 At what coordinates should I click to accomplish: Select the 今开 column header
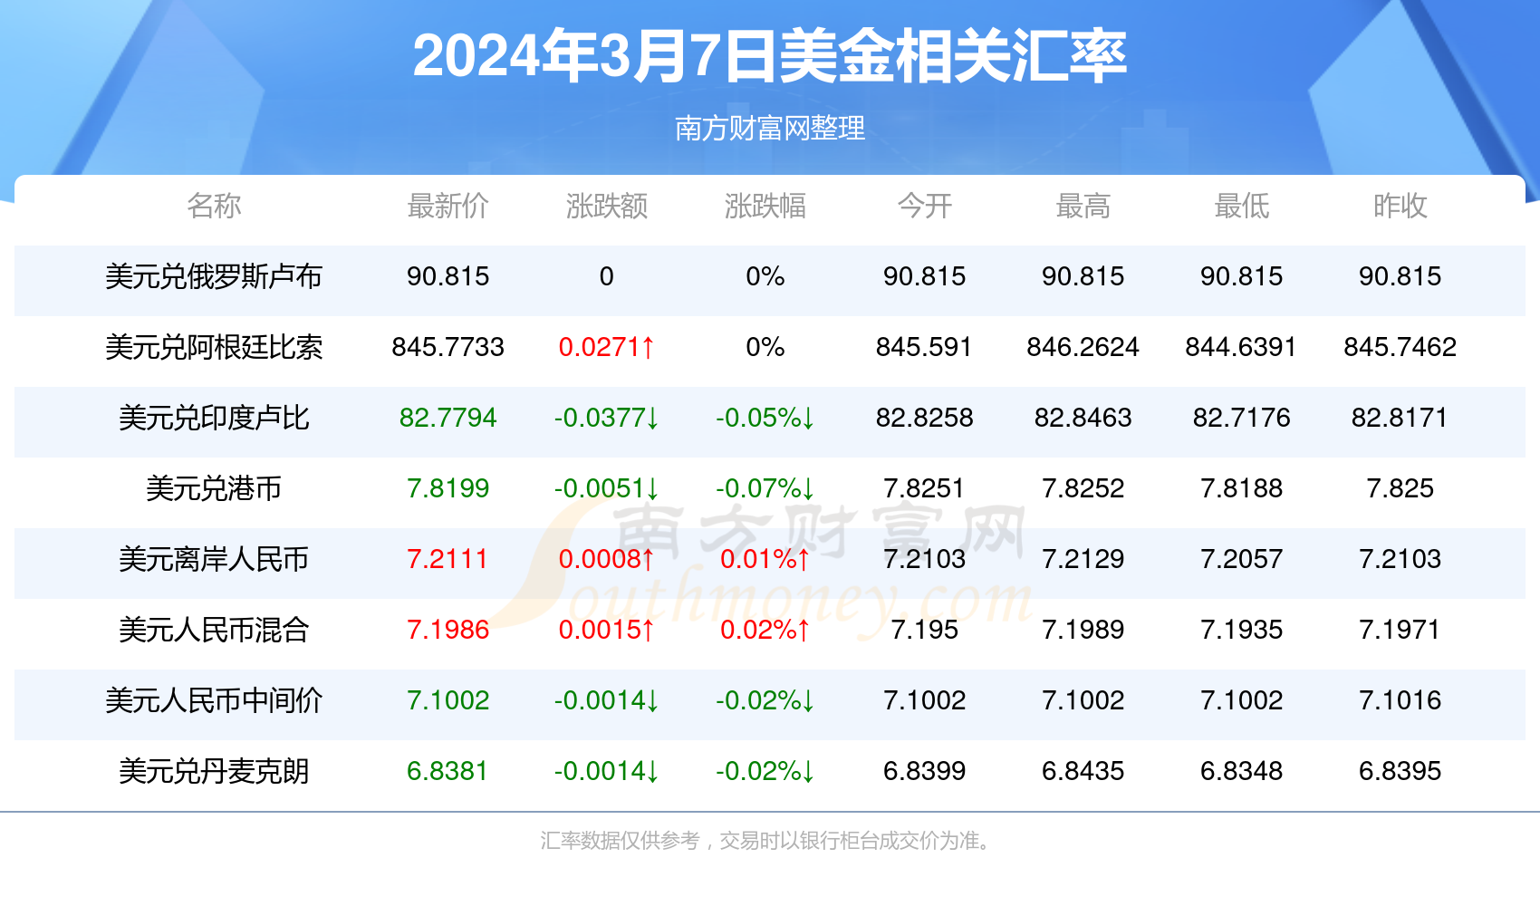pos(924,206)
